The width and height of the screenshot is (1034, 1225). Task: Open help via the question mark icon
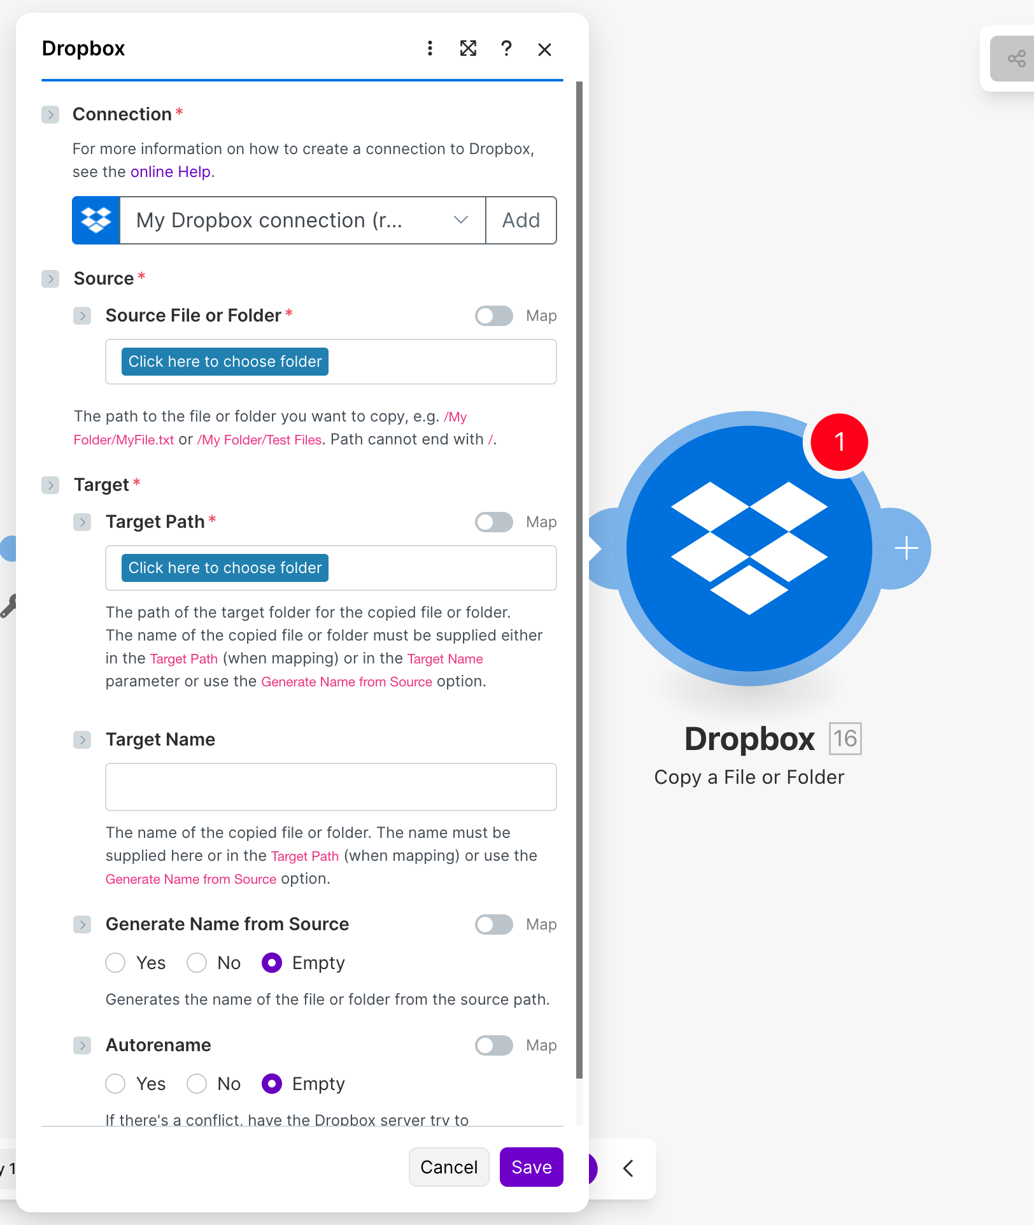click(506, 48)
